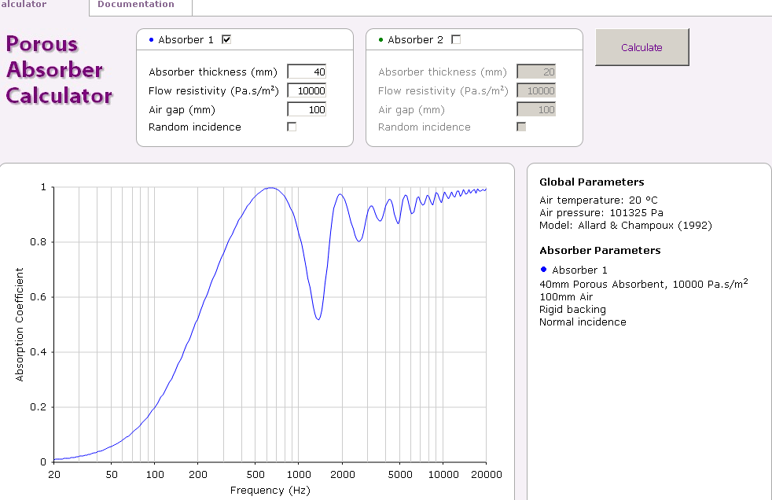Click the 500 tick label on frequency axis

click(255, 474)
